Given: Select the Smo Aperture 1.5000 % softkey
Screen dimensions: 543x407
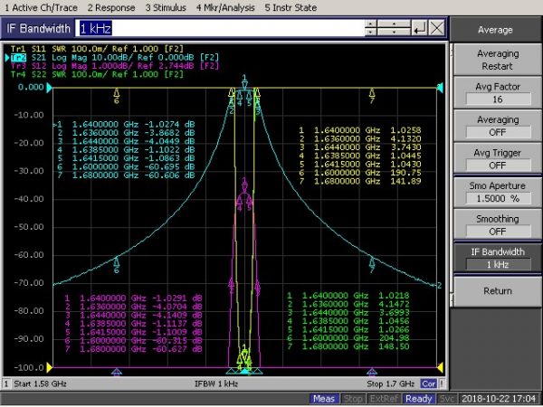Looking at the screenshot, I should click(x=498, y=192).
